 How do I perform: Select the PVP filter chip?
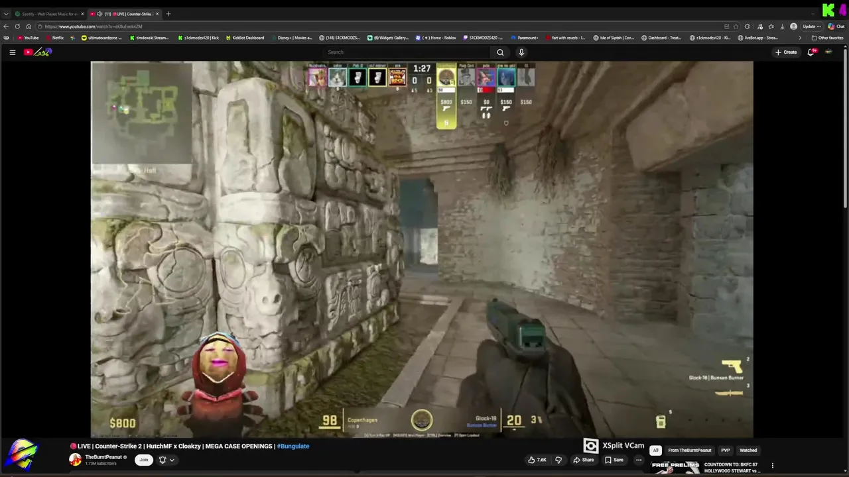pyautogui.click(x=726, y=450)
